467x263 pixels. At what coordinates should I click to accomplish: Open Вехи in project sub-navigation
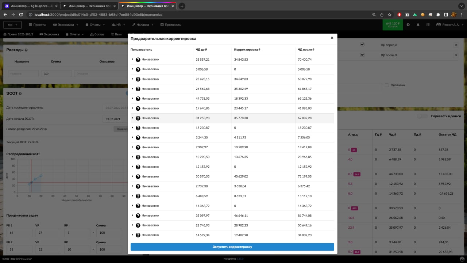coord(116,34)
